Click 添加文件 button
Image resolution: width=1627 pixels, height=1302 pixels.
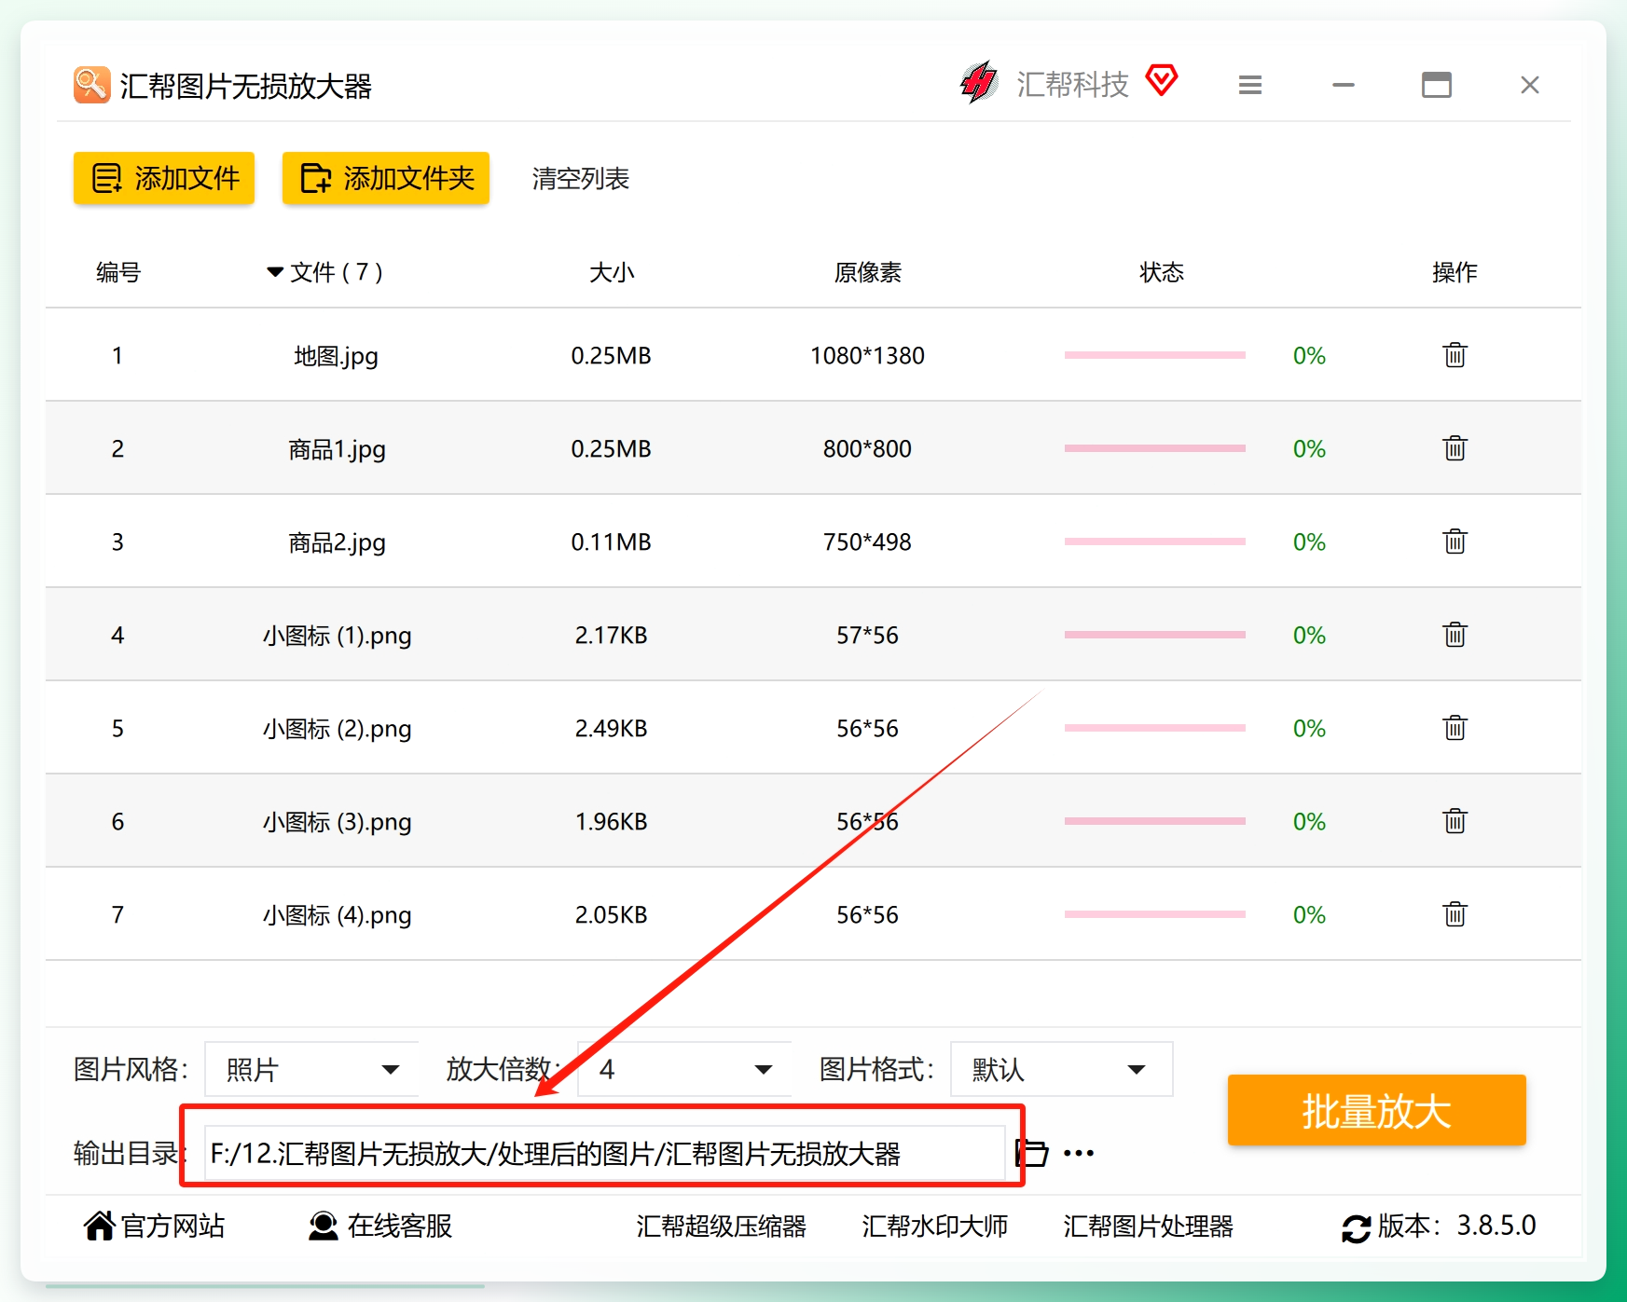pyautogui.click(x=164, y=178)
